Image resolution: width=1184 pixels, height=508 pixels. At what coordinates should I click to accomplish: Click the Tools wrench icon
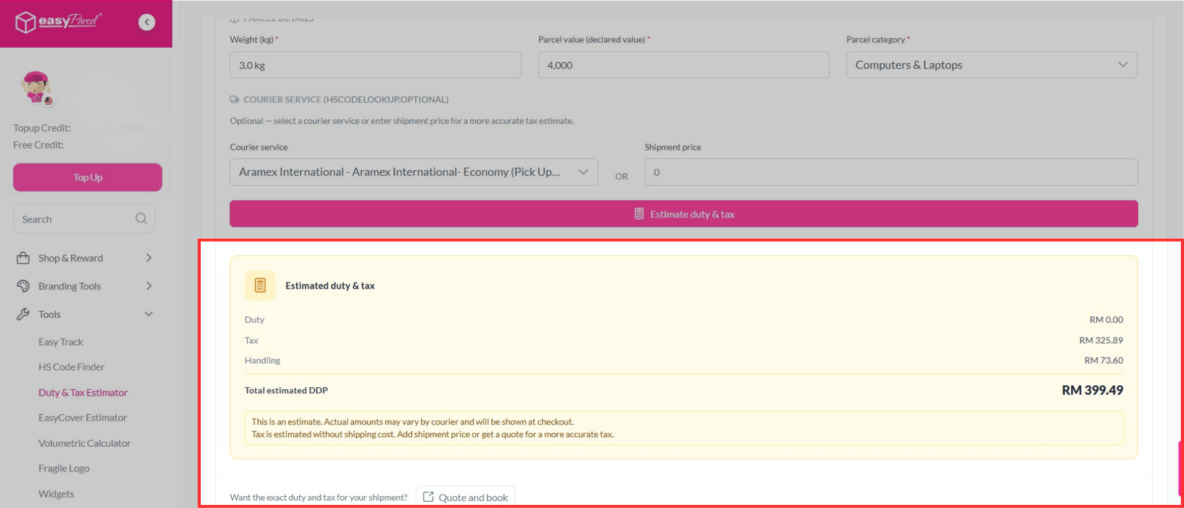point(23,314)
